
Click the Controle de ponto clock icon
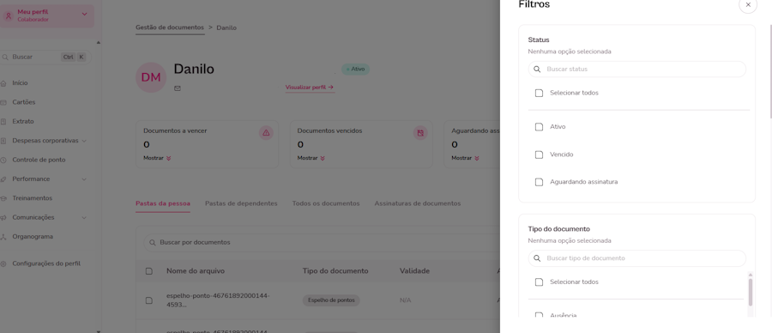pyautogui.click(x=3, y=160)
